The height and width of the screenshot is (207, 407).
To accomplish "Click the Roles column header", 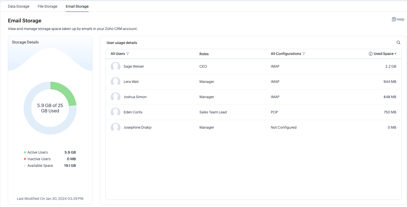I will pos(204,54).
